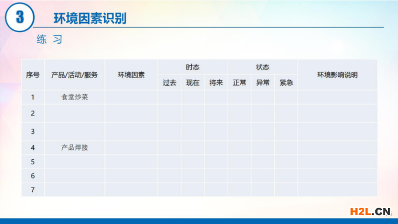
Task: Click the 过去 sub-header cell
Action: pyautogui.click(x=170, y=82)
